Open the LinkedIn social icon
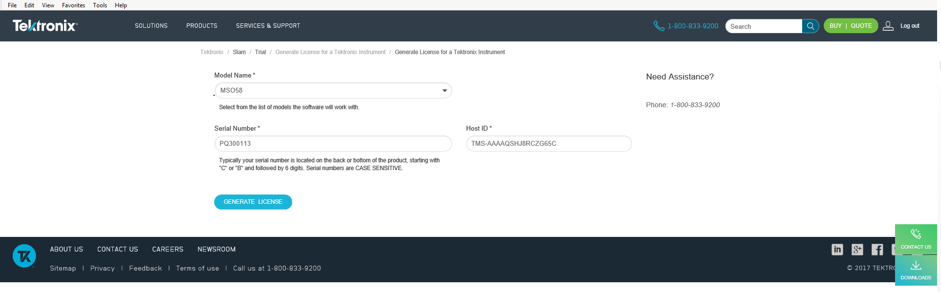941x292 pixels. pyautogui.click(x=837, y=250)
